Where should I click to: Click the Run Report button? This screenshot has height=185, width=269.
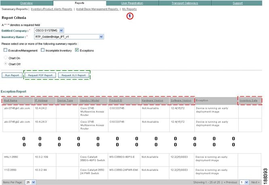click(x=12, y=75)
